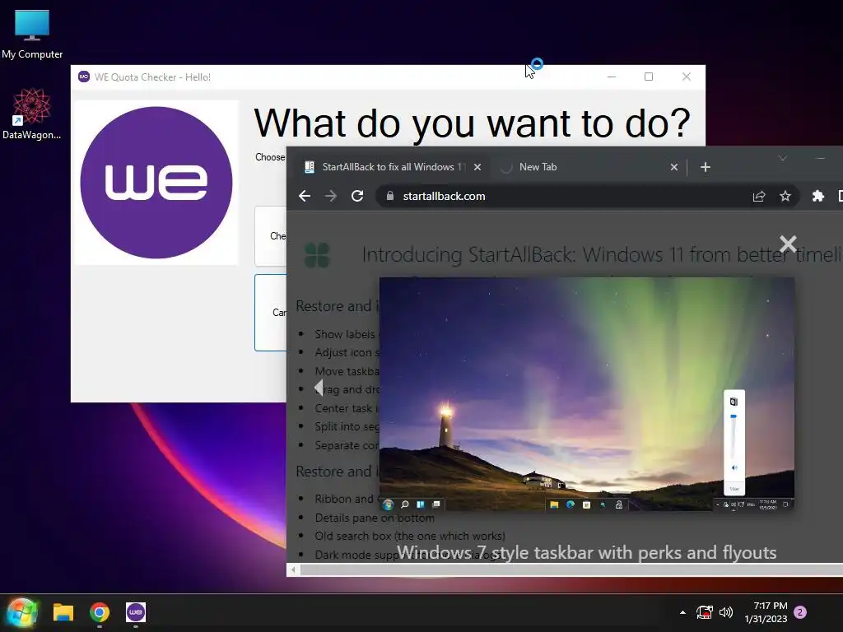
Task: Bookmark this tab with the star
Action: click(785, 196)
